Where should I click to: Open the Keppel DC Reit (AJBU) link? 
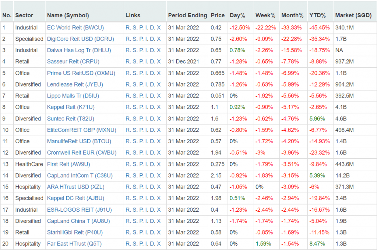pos(75,198)
